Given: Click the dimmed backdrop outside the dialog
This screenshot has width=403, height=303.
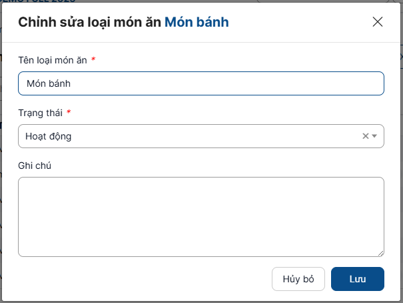Looking at the screenshot, I should click(1, 200).
